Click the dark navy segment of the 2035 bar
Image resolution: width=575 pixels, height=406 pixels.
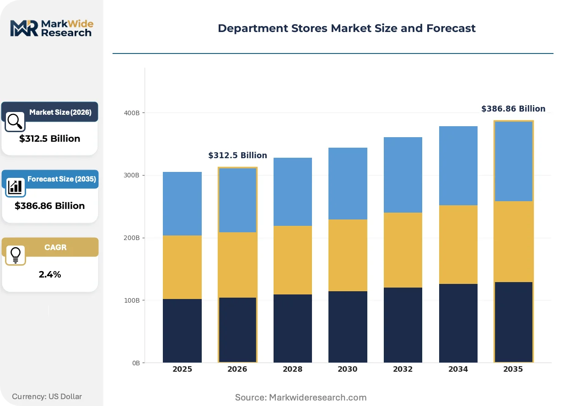tap(513, 322)
